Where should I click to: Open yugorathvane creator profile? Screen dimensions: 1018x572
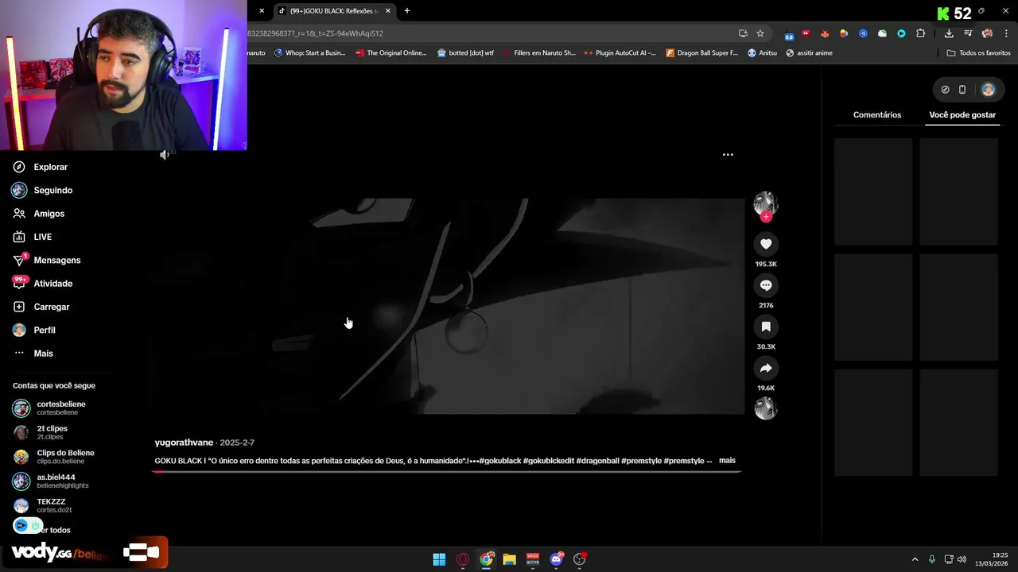(184, 443)
